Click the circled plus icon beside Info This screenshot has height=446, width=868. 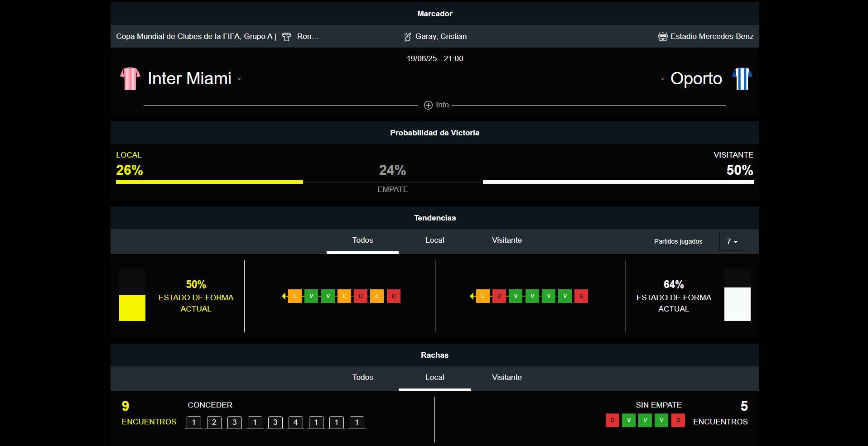pos(428,105)
